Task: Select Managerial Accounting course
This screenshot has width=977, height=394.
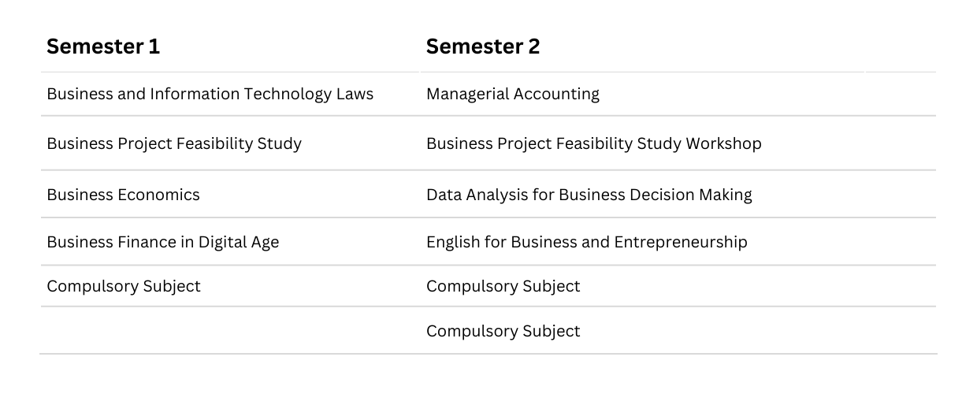Action: (x=513, y=95)
